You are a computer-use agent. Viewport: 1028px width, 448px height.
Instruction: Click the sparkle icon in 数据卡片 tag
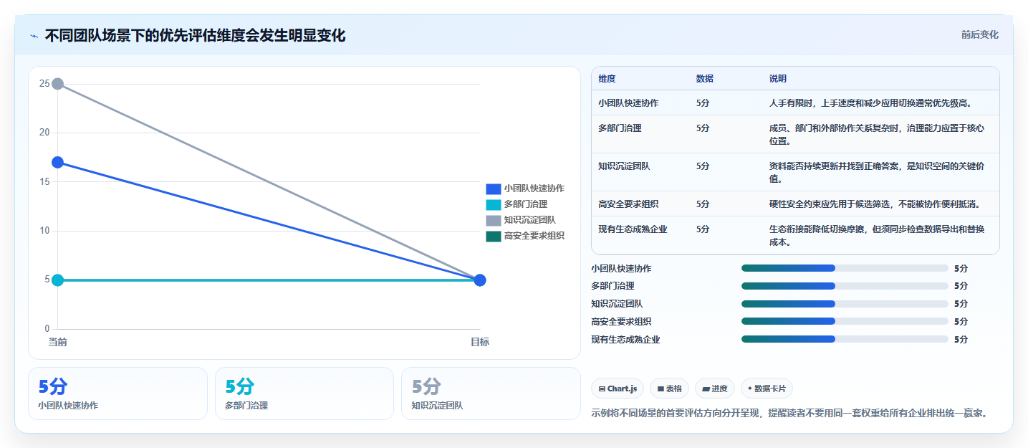[x=750, y=389]
